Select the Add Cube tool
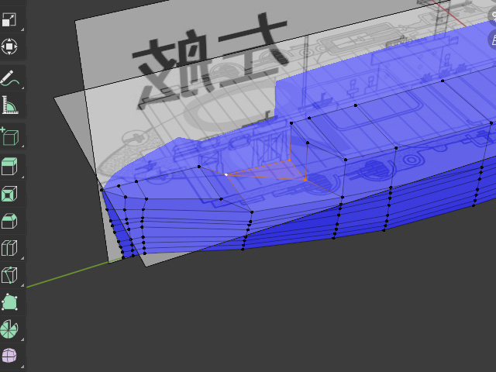Viewport: 496px width, 372px height. point(9,136)
